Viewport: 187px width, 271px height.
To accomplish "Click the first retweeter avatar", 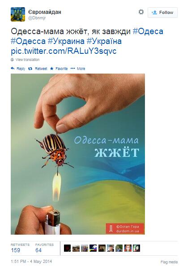I will 67,248.
